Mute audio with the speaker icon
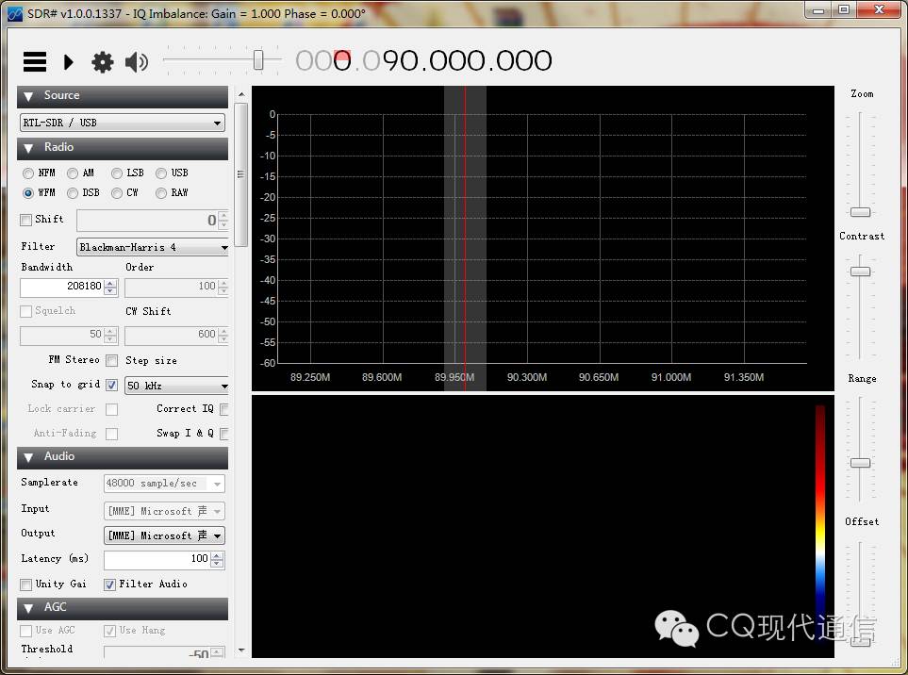Screen dimensions: 908x675 (137, 62)
